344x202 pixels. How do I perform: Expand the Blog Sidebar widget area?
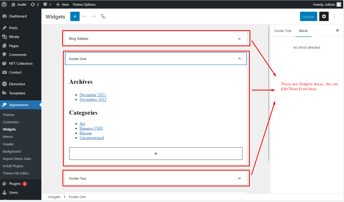tap(156, 38)
